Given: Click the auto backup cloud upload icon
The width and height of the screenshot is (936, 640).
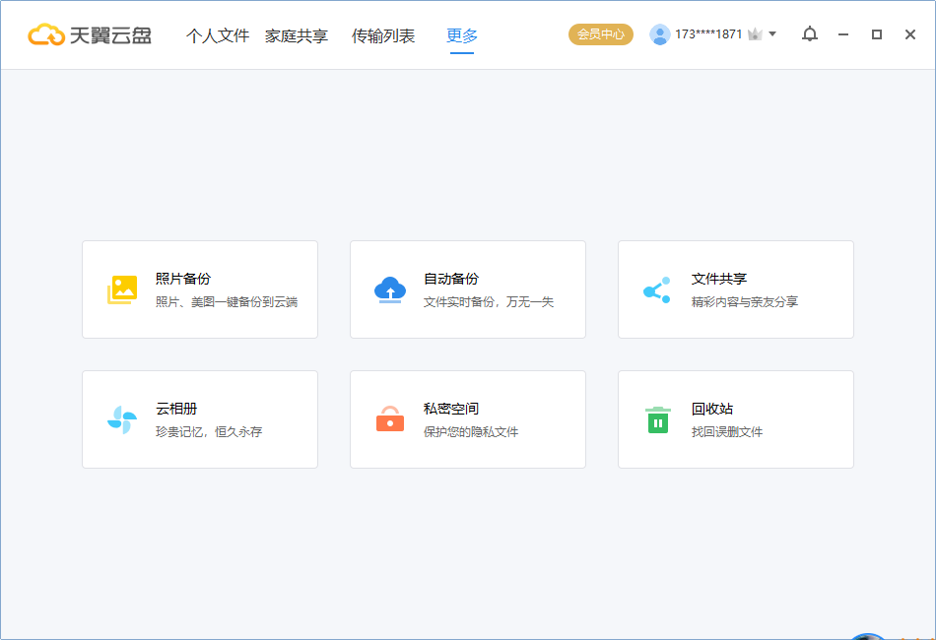Looking at the screenshot, I should (390, 289).
